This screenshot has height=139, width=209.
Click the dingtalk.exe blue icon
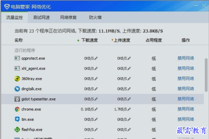17,89
